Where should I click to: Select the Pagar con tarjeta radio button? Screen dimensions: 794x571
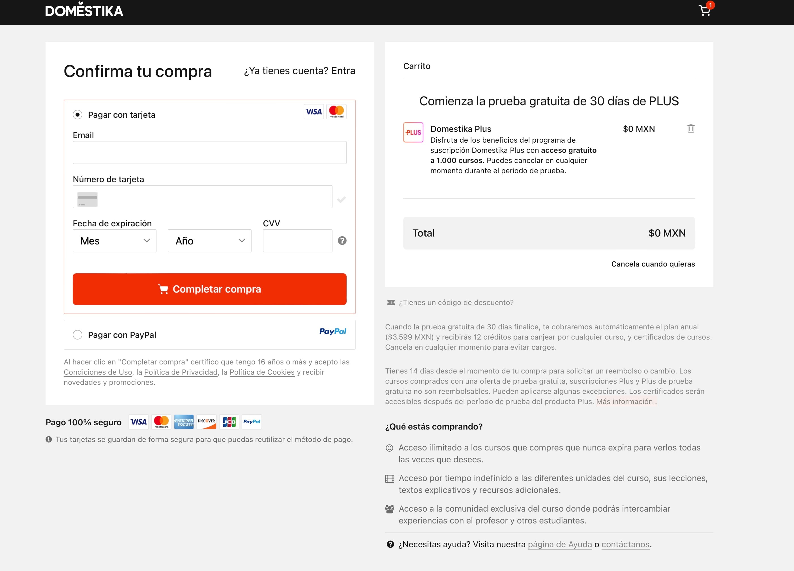point(77,115)
